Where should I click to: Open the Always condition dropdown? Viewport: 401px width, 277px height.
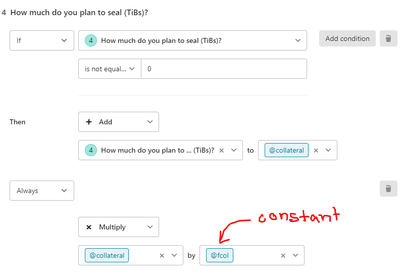pyautogui.click(x=42, y=191)
